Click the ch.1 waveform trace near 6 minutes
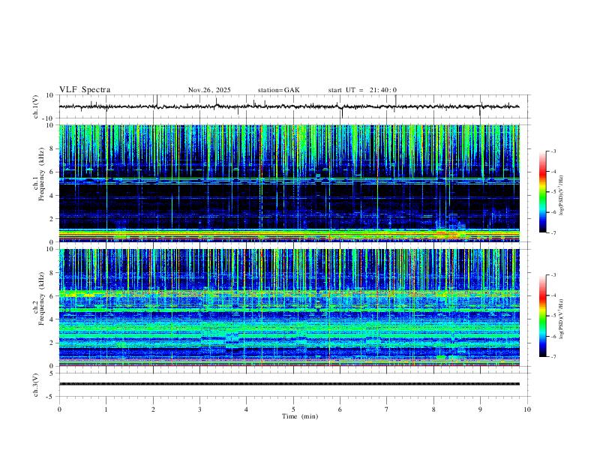This screenshot has height=459, width=594. click(340, 106)
